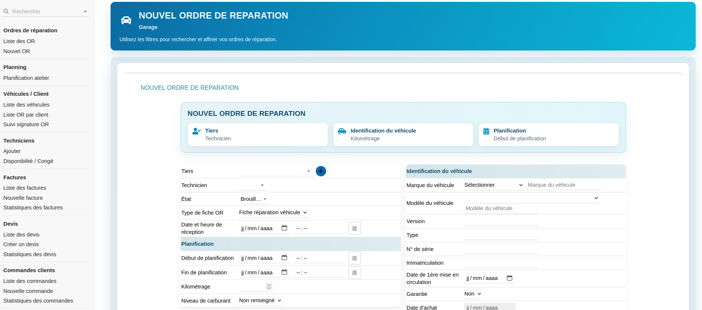The image size is (702, 310).
Task: Adjust the Kilométrage spinner arrows
Action: tap(269, 287)
